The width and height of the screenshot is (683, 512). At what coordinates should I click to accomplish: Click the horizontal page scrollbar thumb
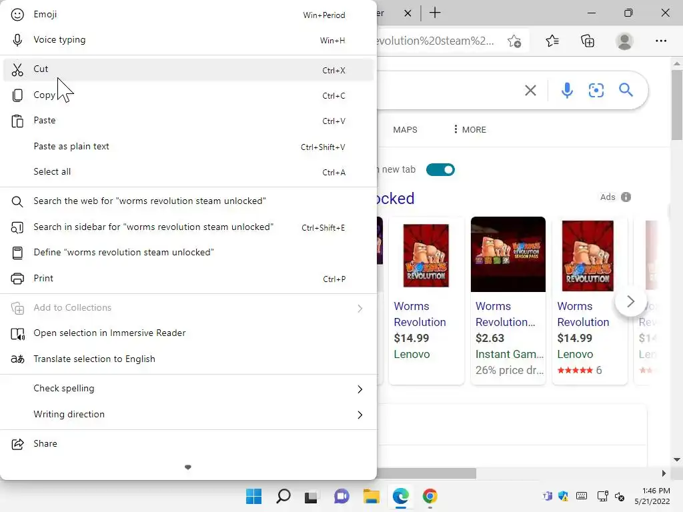(x=427, y=473)
